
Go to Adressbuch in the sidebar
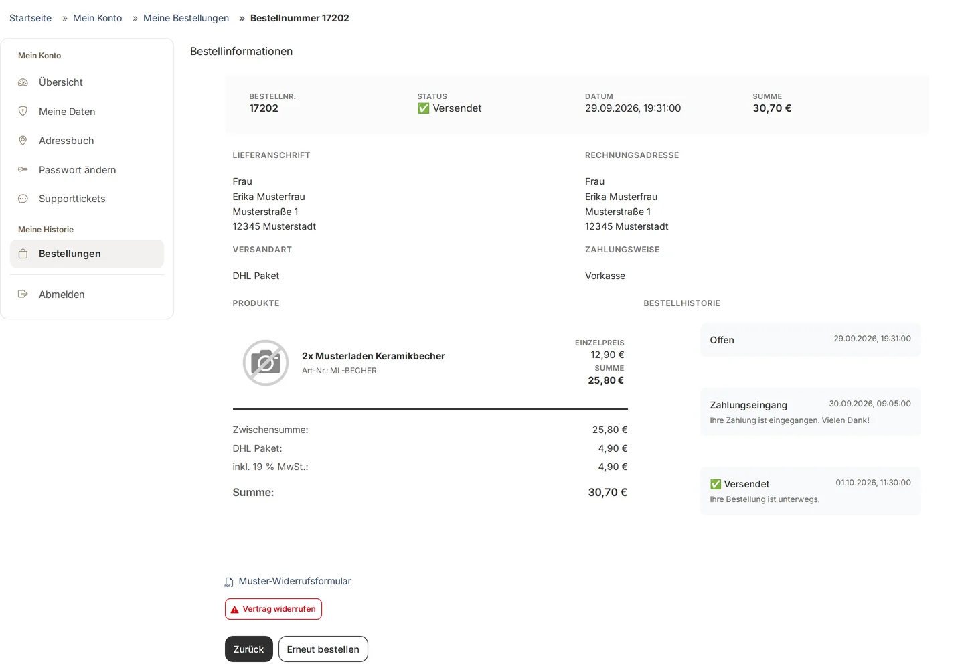(87, 141)
